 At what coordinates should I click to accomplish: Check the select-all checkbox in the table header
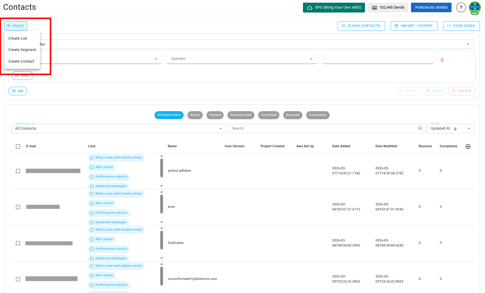pyautogui.click(x=18, y=146)
